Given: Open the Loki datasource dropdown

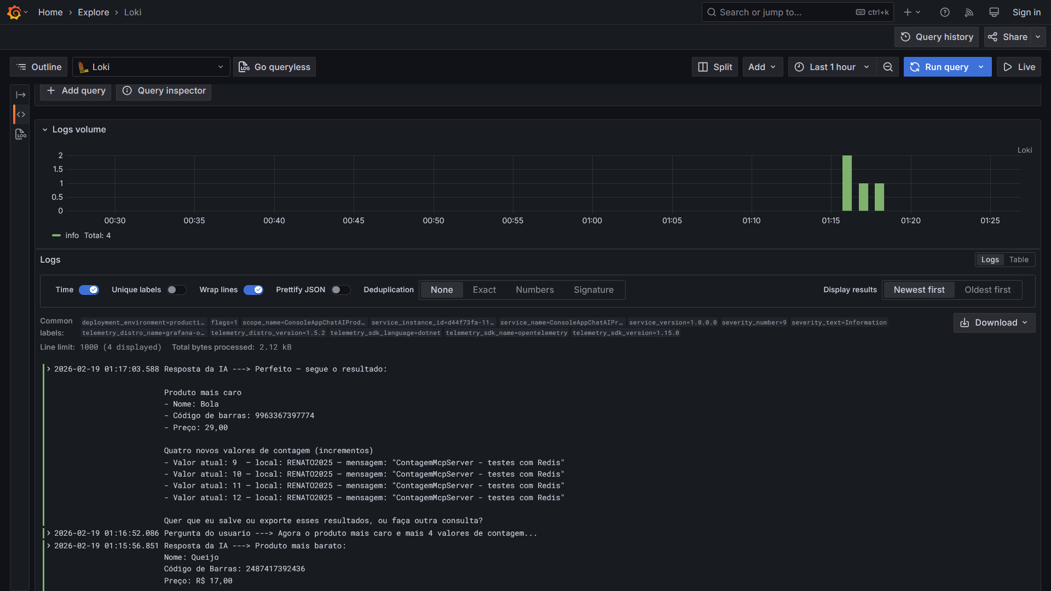Looking at the screenshot, I should (x=151, y=67).
